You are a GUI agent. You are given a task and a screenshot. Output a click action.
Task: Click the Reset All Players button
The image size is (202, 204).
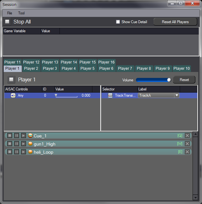coord(175,22)
